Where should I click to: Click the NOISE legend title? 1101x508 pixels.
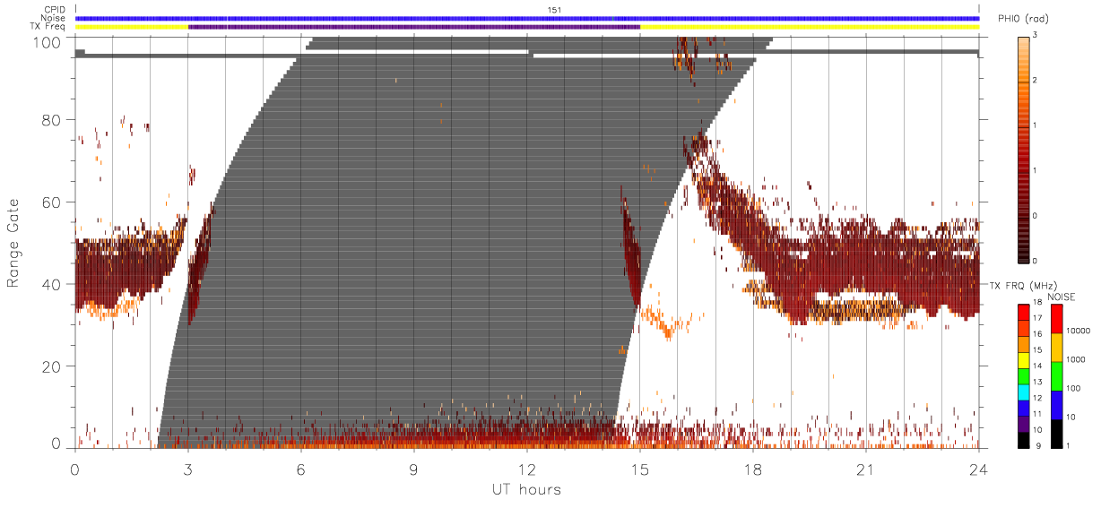1062,296
